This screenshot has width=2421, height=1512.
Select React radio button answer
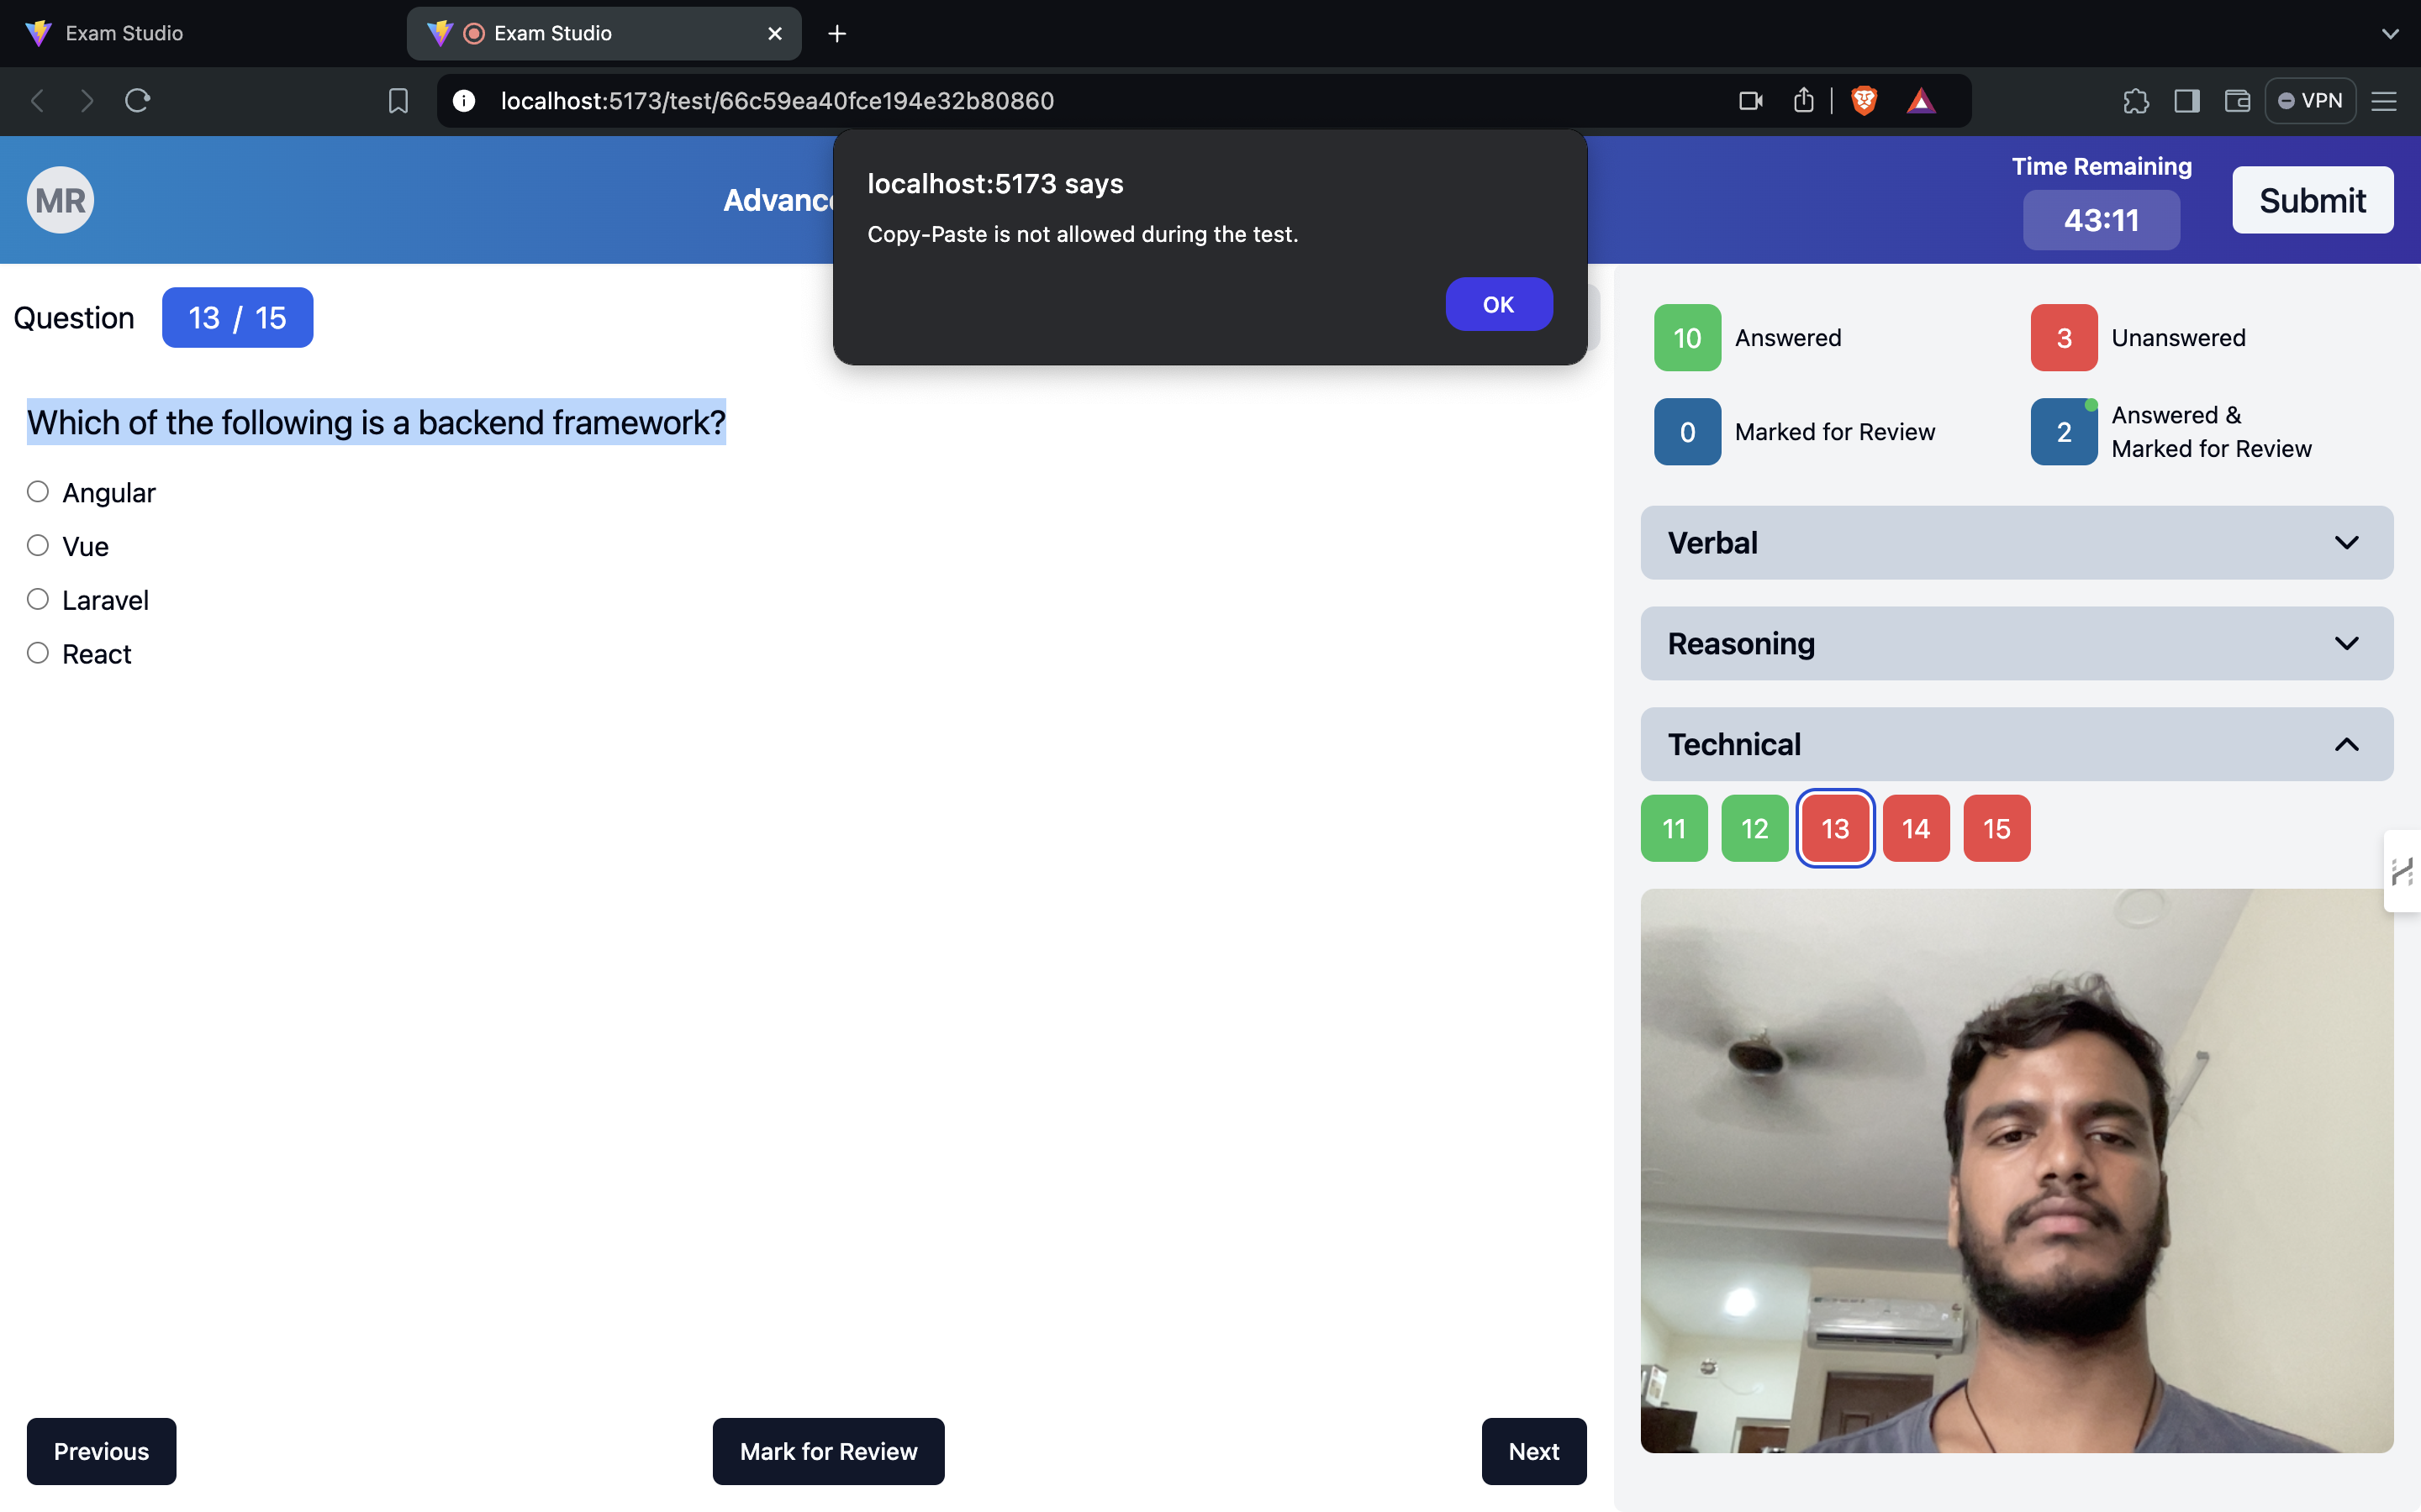tap(37, 652)
